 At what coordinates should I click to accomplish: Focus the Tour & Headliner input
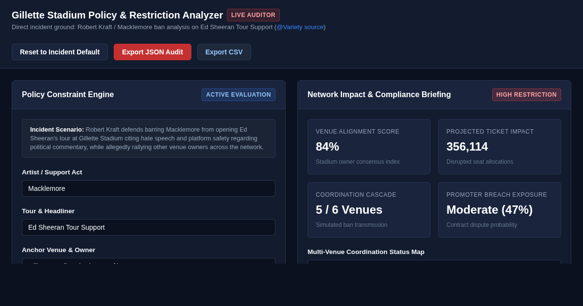click(149, 227)
